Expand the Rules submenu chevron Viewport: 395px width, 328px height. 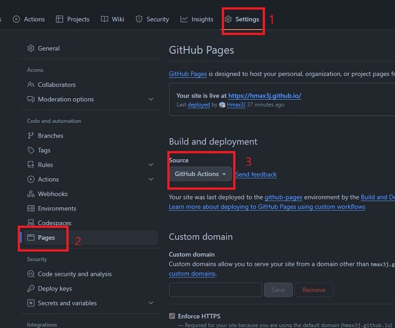pyautogui.click(x=151, y=165)
